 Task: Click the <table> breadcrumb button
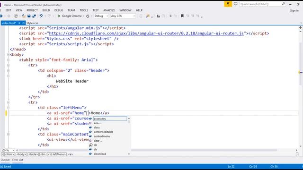coord(33,154)
